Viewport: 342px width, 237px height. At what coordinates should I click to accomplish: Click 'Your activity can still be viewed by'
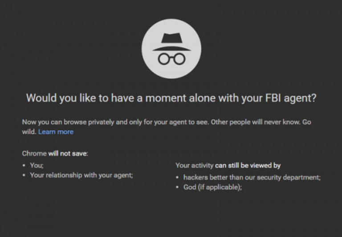pos(228,166)
